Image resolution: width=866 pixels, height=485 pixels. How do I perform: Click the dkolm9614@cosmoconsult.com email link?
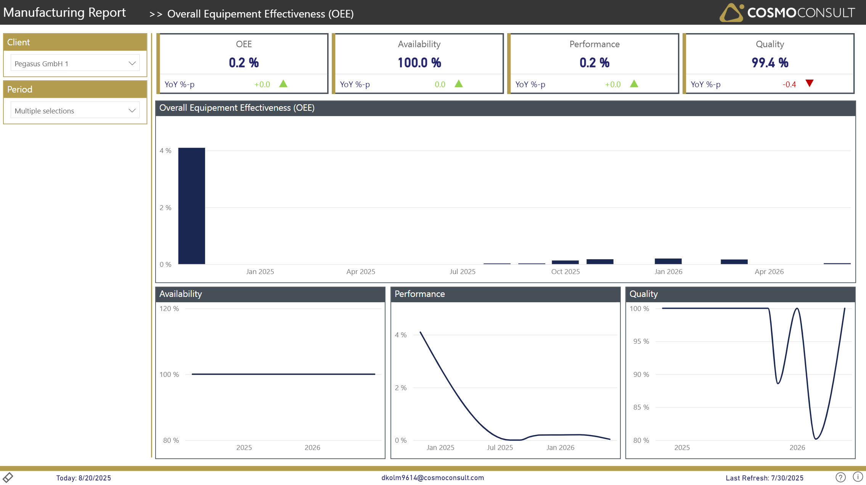[x=432, y=477]
